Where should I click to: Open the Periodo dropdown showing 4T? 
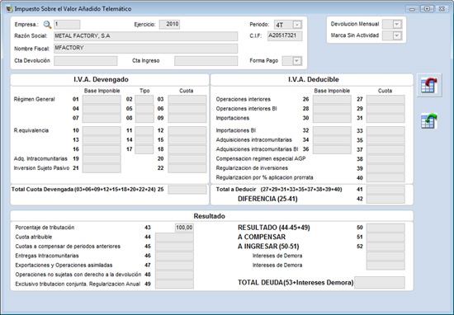click(297, 25)
